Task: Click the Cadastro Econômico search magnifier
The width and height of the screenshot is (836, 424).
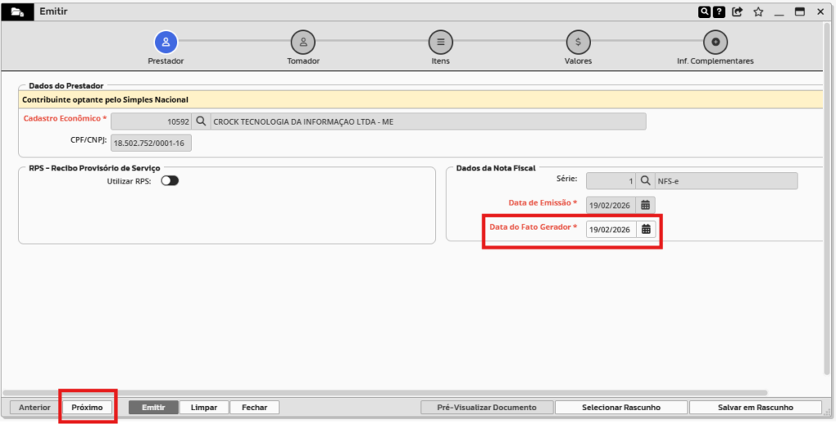Action: pyautogui.click(x=201, y=121)
